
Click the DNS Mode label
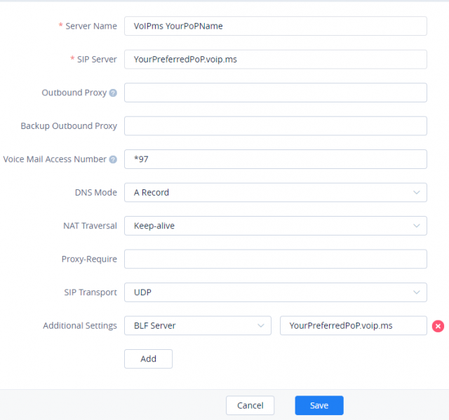click(96, 193)
